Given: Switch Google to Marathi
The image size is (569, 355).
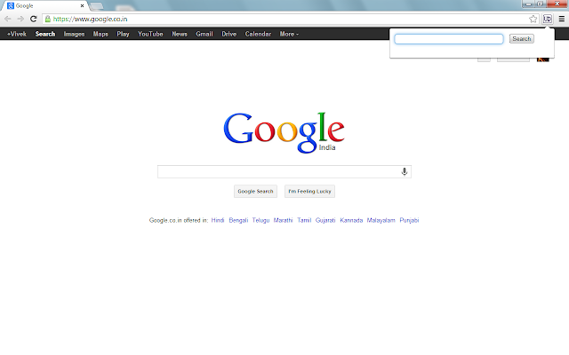Looking at the screenshot, I should click(x=283, y=220).
